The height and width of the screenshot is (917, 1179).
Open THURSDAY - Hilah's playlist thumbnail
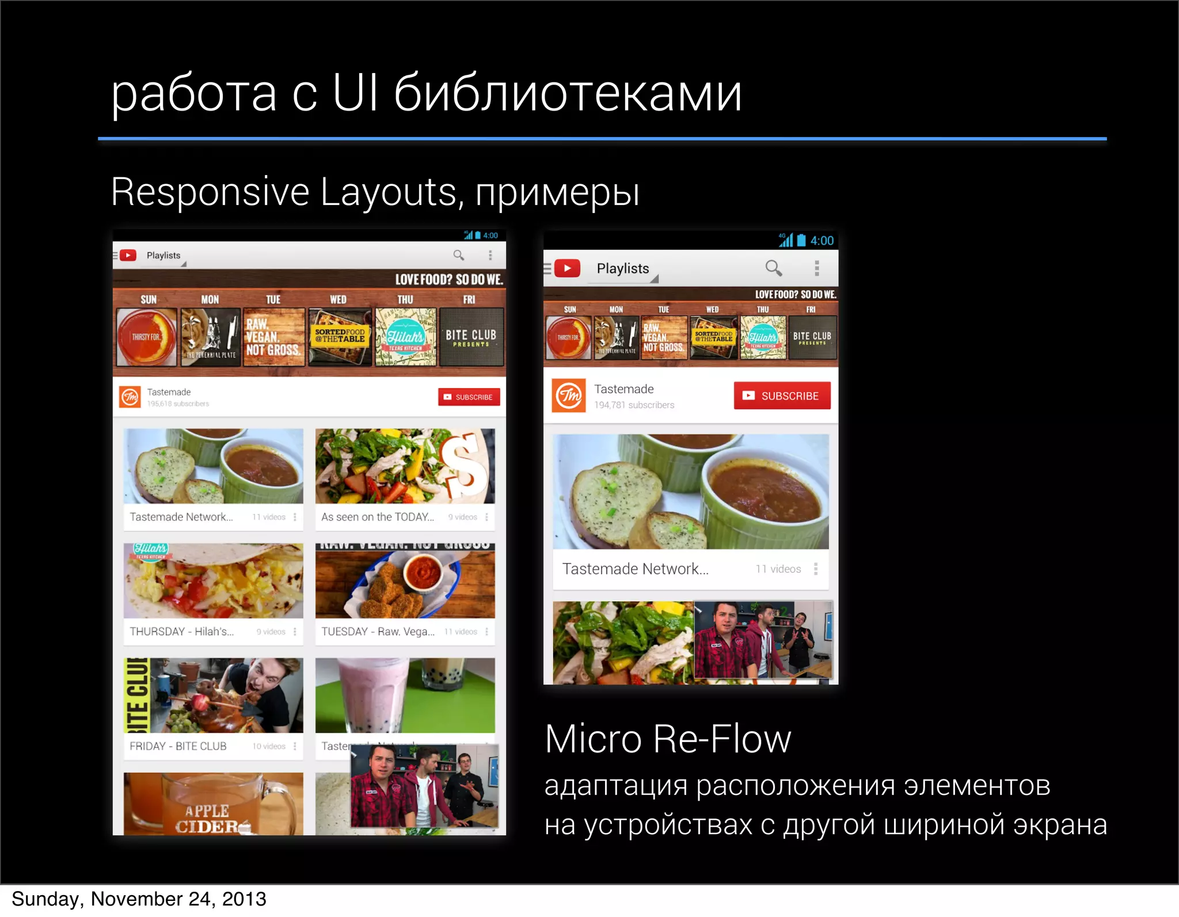click(214, 581)
